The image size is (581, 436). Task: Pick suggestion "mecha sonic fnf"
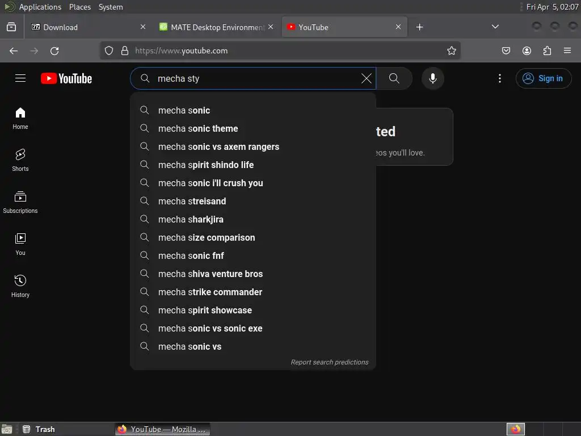tap(253, 256)
